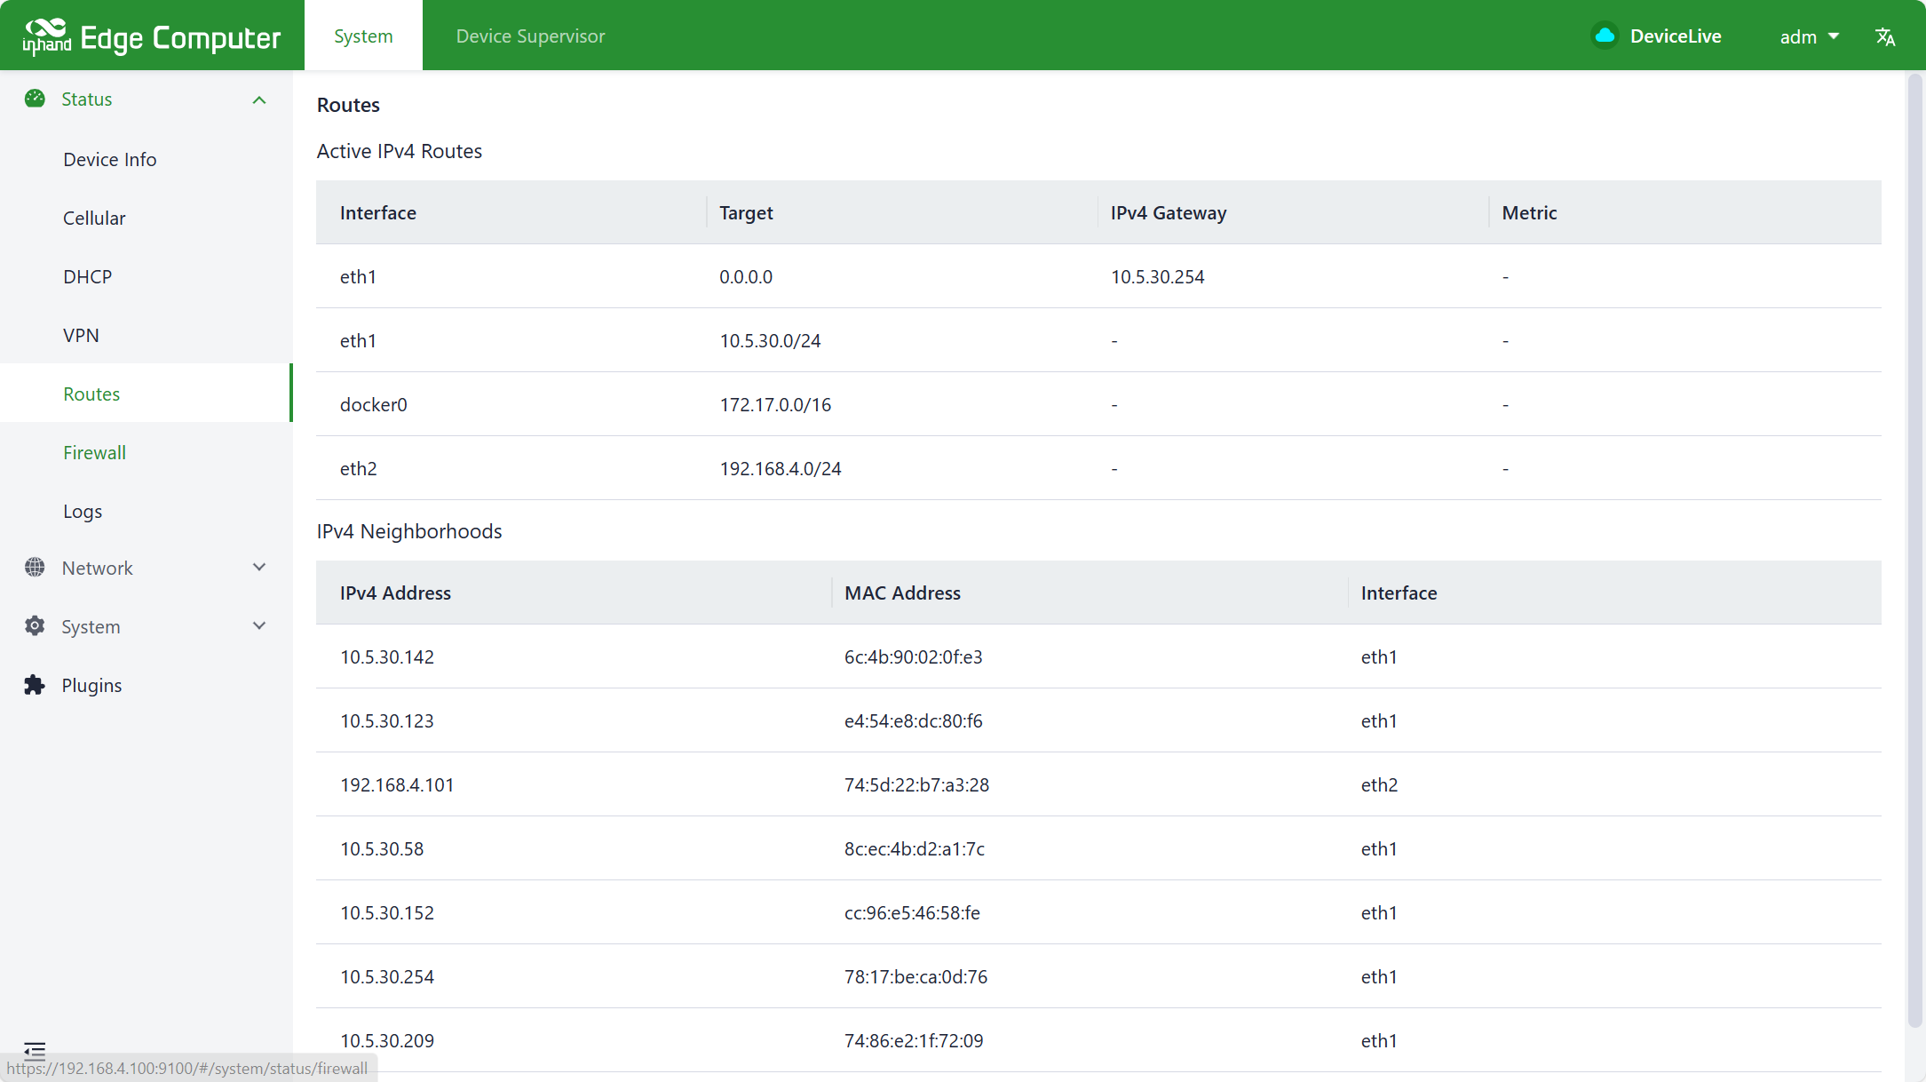Expand the Network menu chevron

(259, 568)
